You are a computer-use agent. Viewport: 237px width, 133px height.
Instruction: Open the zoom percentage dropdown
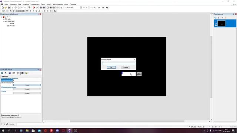point(7,11)
